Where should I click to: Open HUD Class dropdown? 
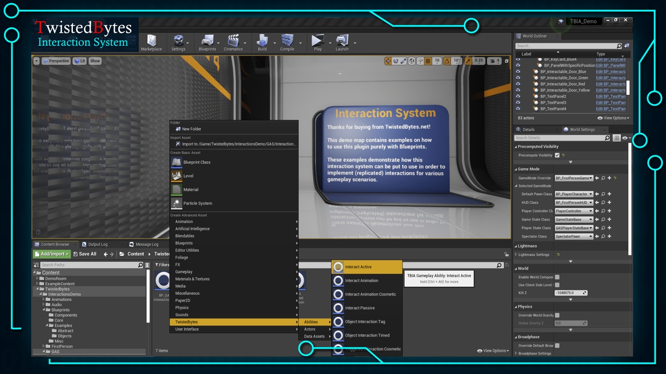point(574,203)
